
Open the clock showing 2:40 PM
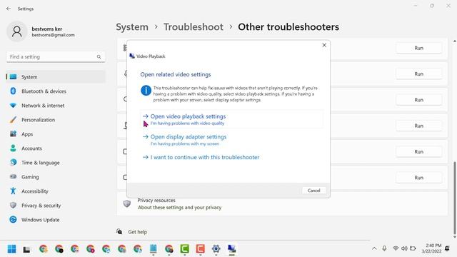point(431,248)
